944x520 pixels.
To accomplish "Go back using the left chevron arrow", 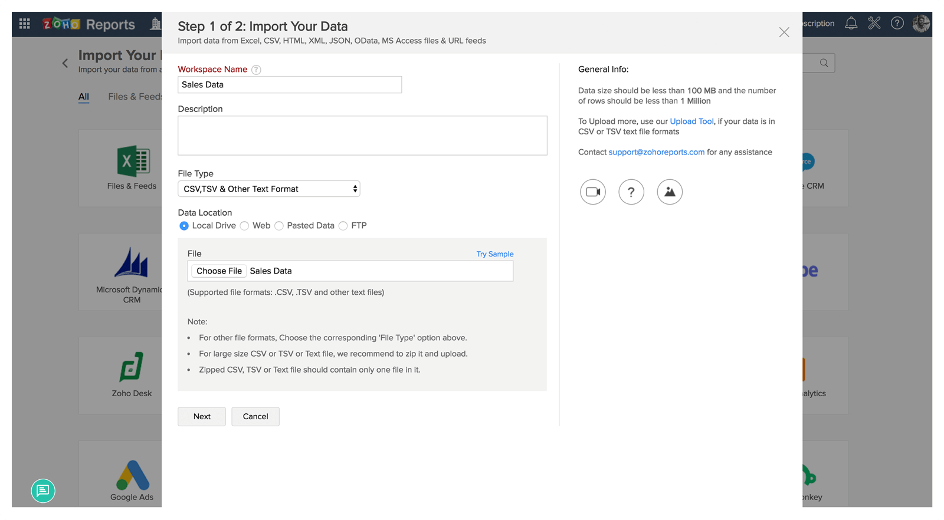I will (65, 63).
